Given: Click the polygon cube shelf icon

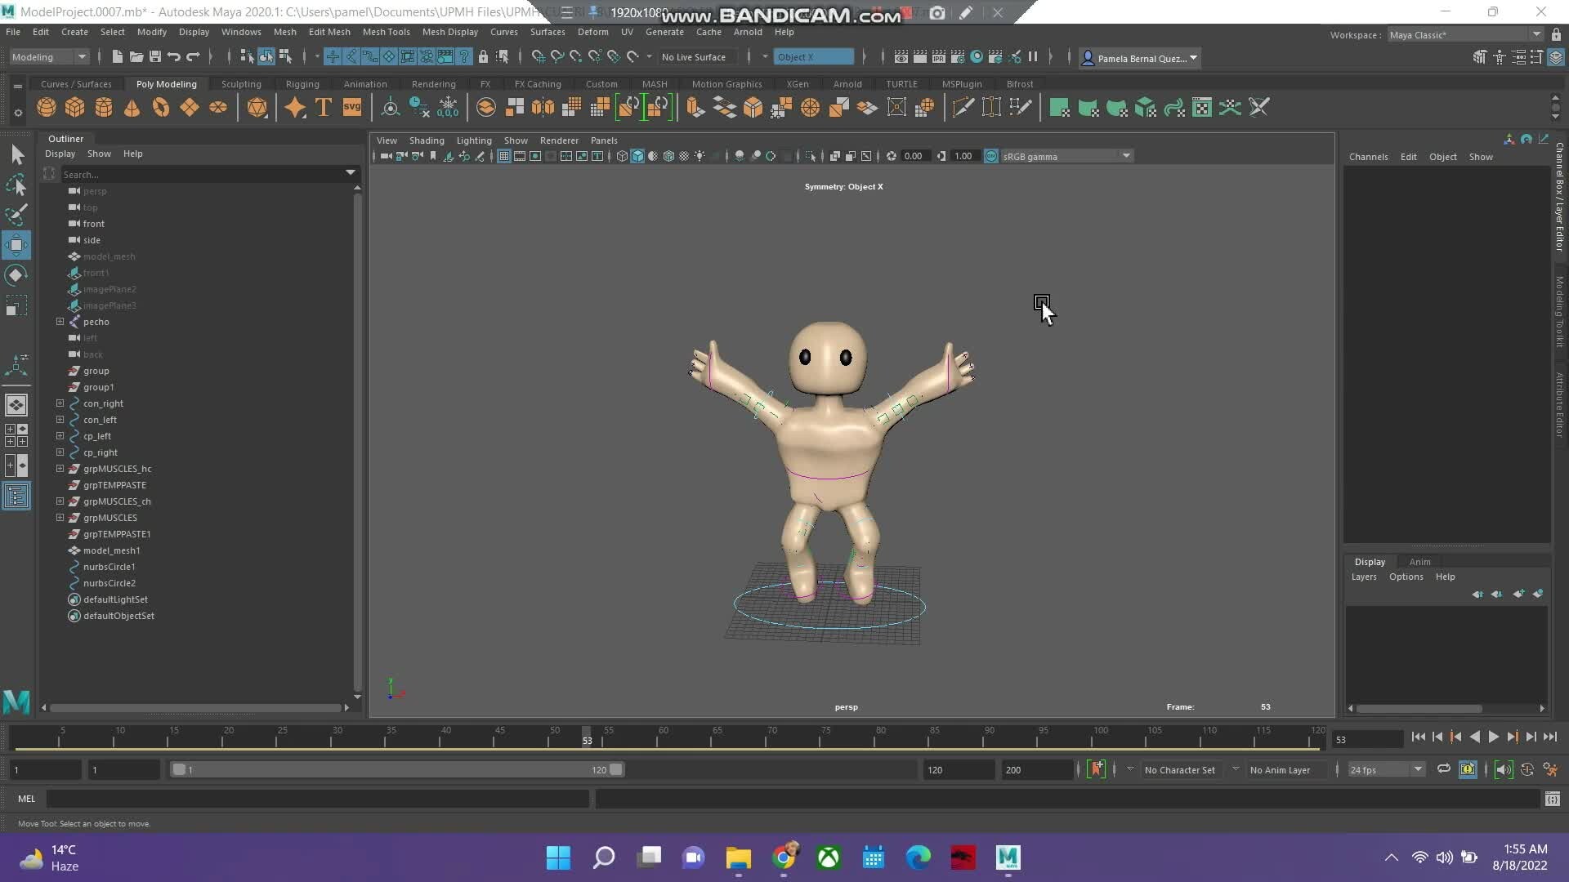Looking at the screenshot, I should (75, 107).
